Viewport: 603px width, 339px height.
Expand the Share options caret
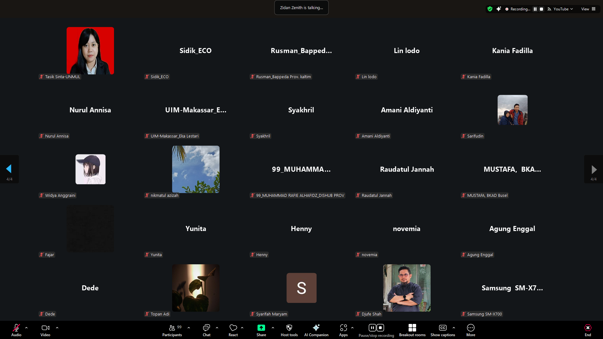point(273,328)
